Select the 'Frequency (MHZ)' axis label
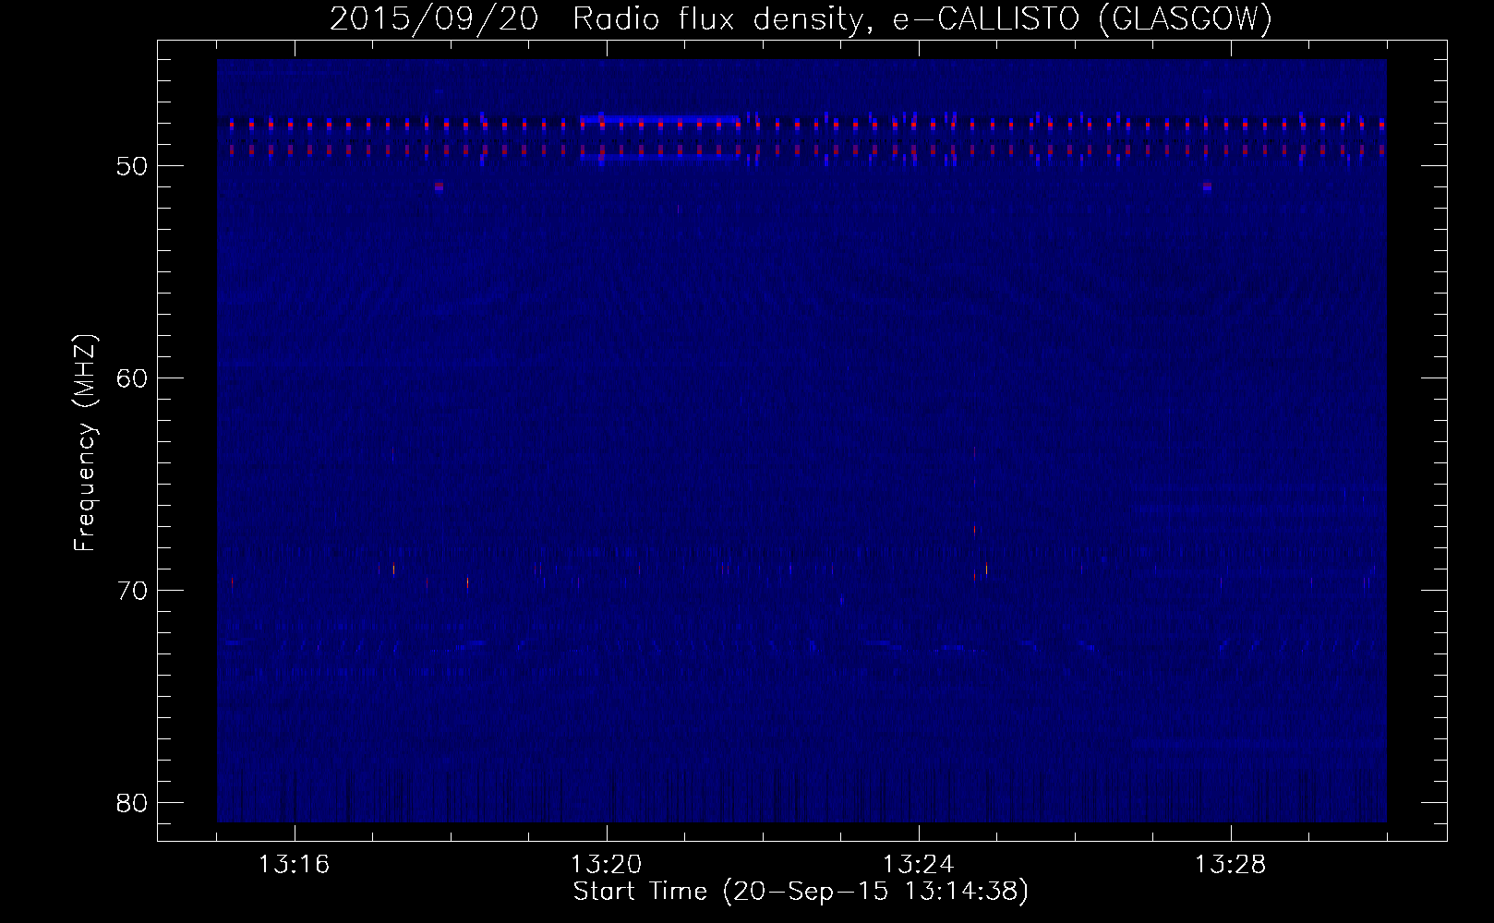The height and width of the screenshot is (923, 1494). tap(85, 443)
